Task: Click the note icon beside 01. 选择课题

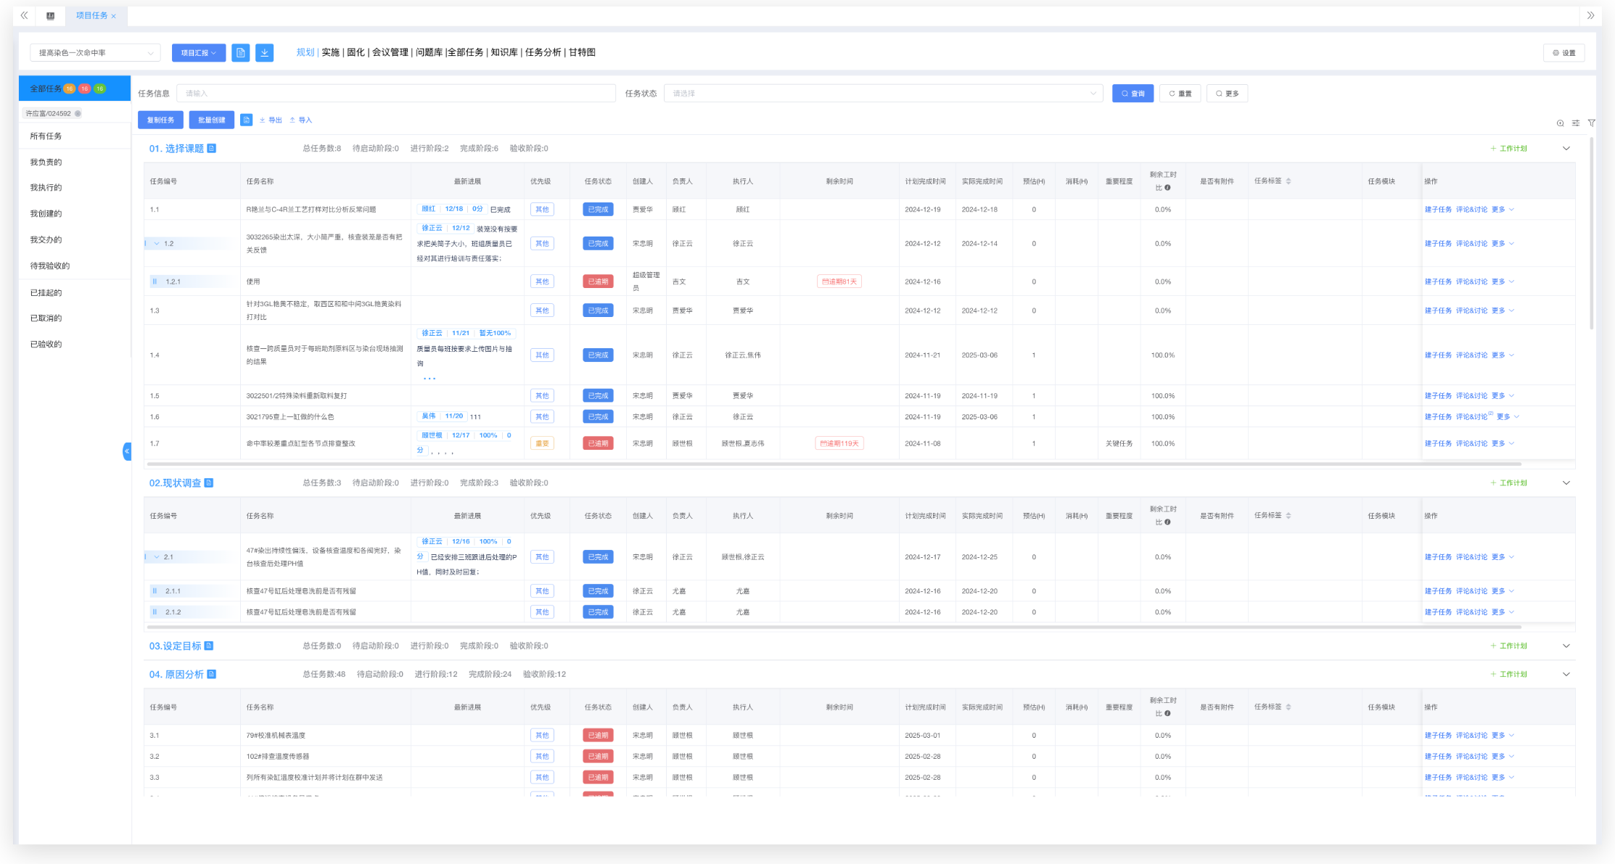Action: [x=212, y=148]
